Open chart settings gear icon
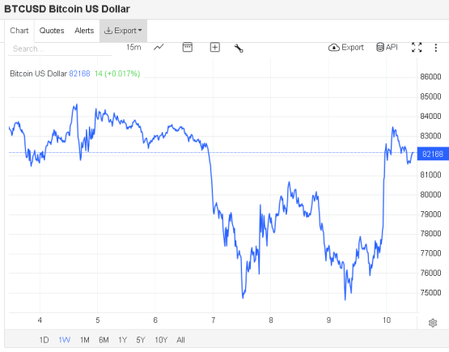This screenshot has width=449, height=352. [x=433, y=323]
